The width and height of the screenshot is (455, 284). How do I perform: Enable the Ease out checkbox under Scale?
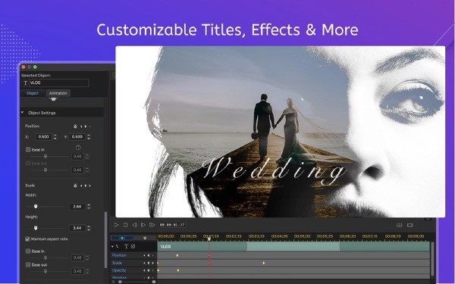click(28, 265)
